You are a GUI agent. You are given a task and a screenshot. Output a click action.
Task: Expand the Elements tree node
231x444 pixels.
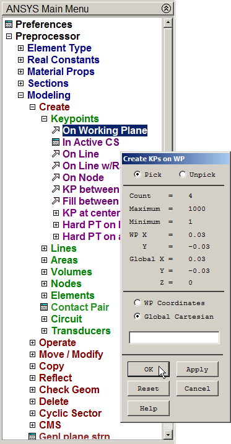tap(44, 295)
